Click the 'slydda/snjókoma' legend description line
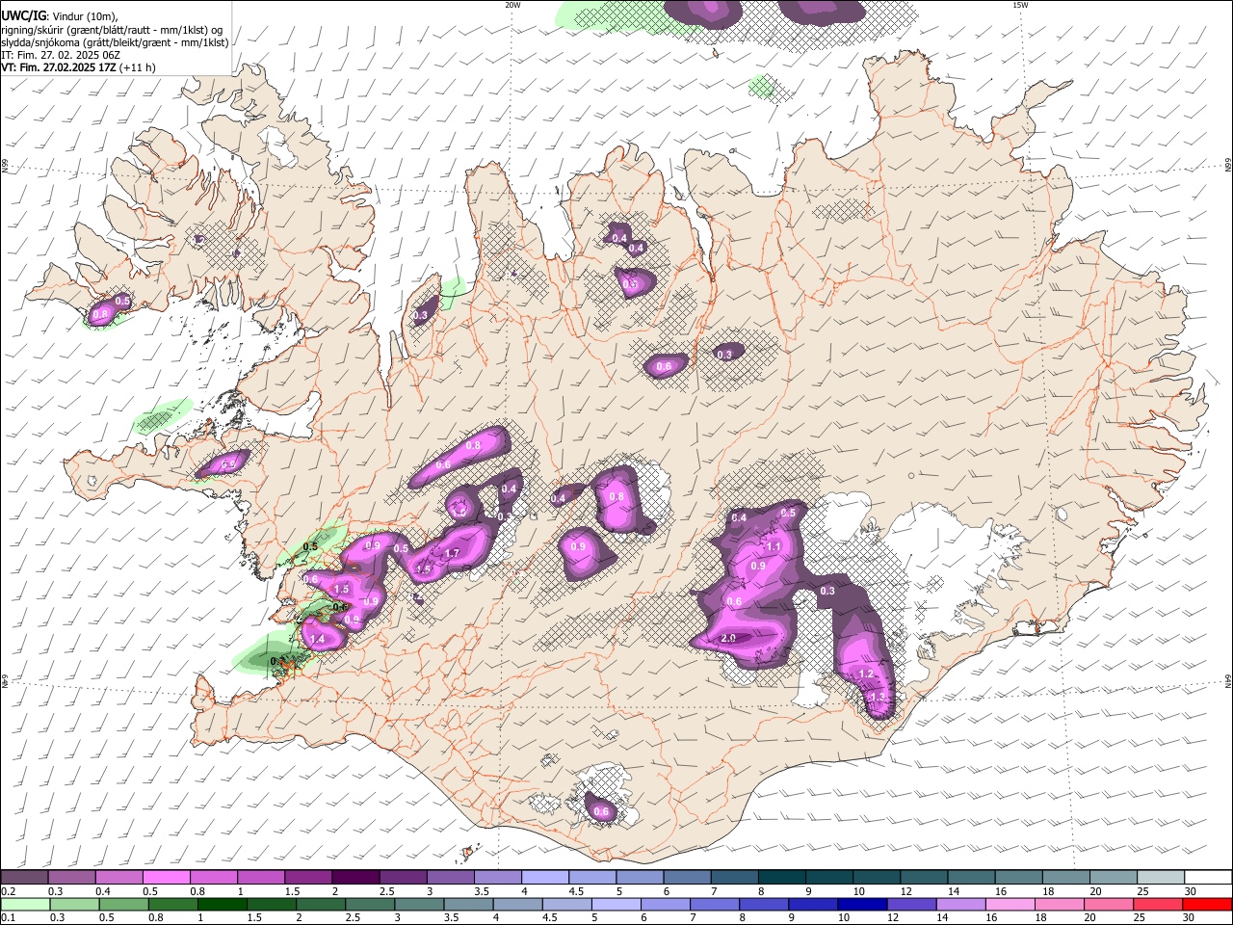Screen dimensions: 1233x925 click(x=115, y=42)
